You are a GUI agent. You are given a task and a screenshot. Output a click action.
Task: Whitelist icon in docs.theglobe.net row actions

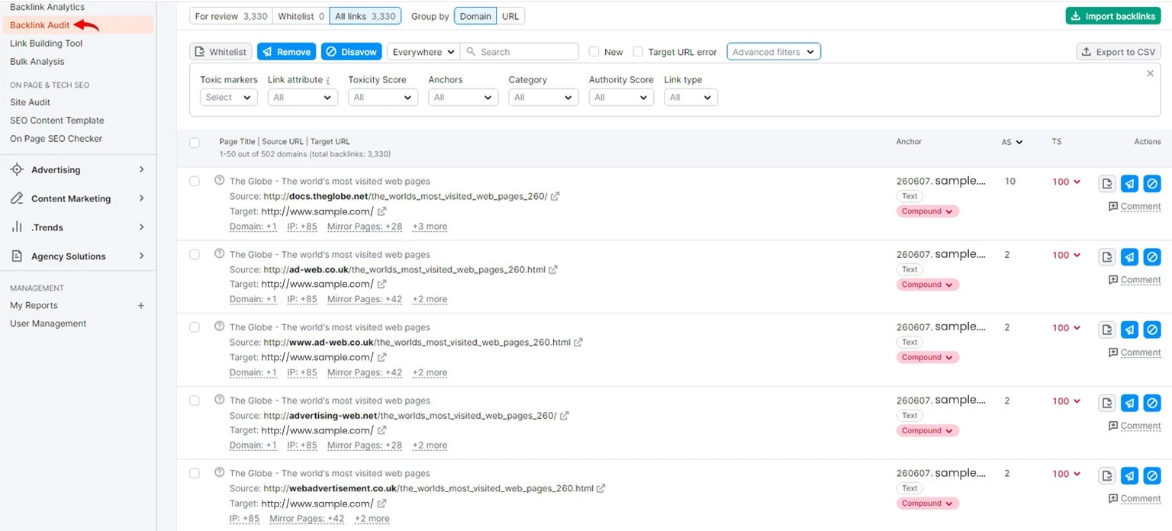pyautogui.click(x=1107, y=183)
